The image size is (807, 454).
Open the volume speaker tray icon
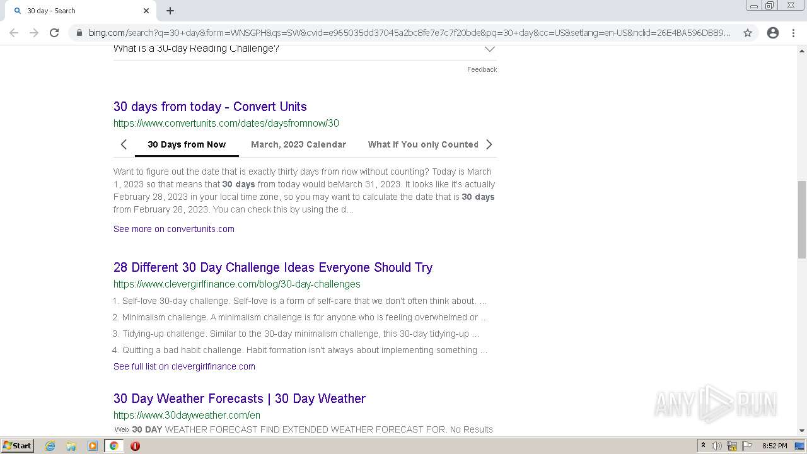(717, 446)
